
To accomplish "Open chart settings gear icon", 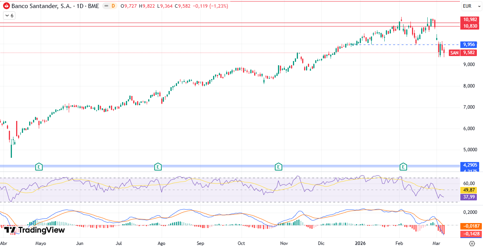I will pos(472,243).
